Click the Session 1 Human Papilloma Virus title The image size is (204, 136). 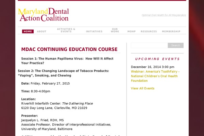pos(67,61)
